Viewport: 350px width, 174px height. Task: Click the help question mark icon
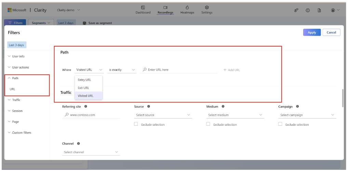[308, 10]
